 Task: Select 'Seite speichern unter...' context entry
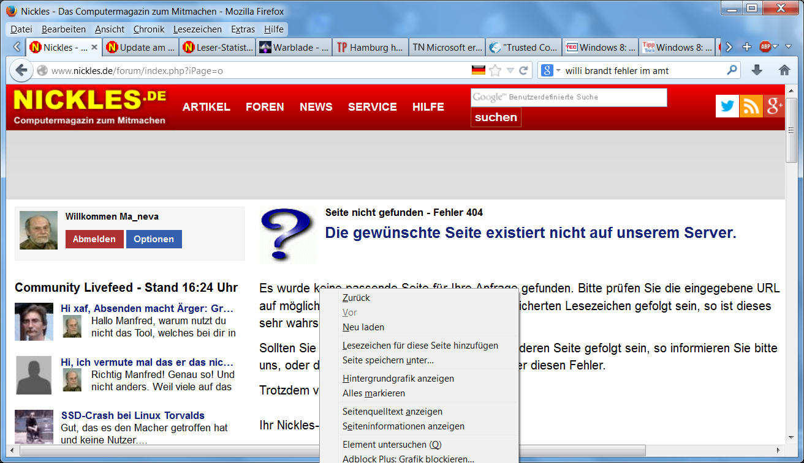point(419,360)
